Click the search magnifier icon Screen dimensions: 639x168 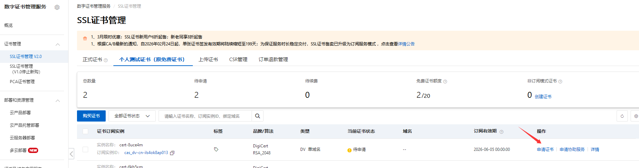point(258,116)
